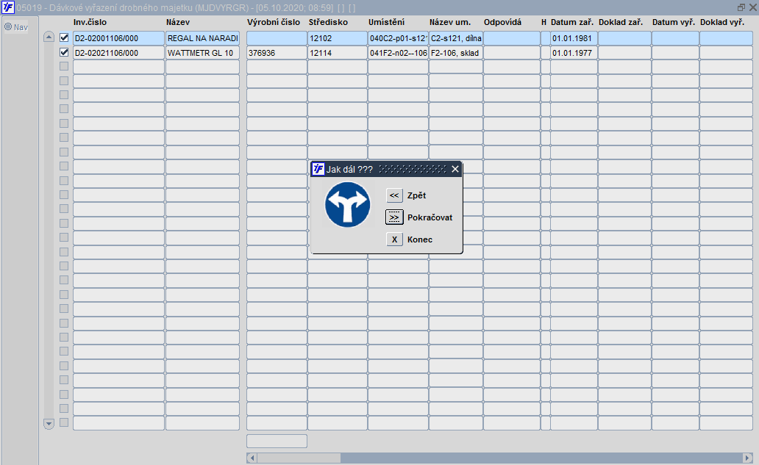759x465 pixels.
Task: Click the location cell 040C2-p01-s121
Action: click(398, 38)
